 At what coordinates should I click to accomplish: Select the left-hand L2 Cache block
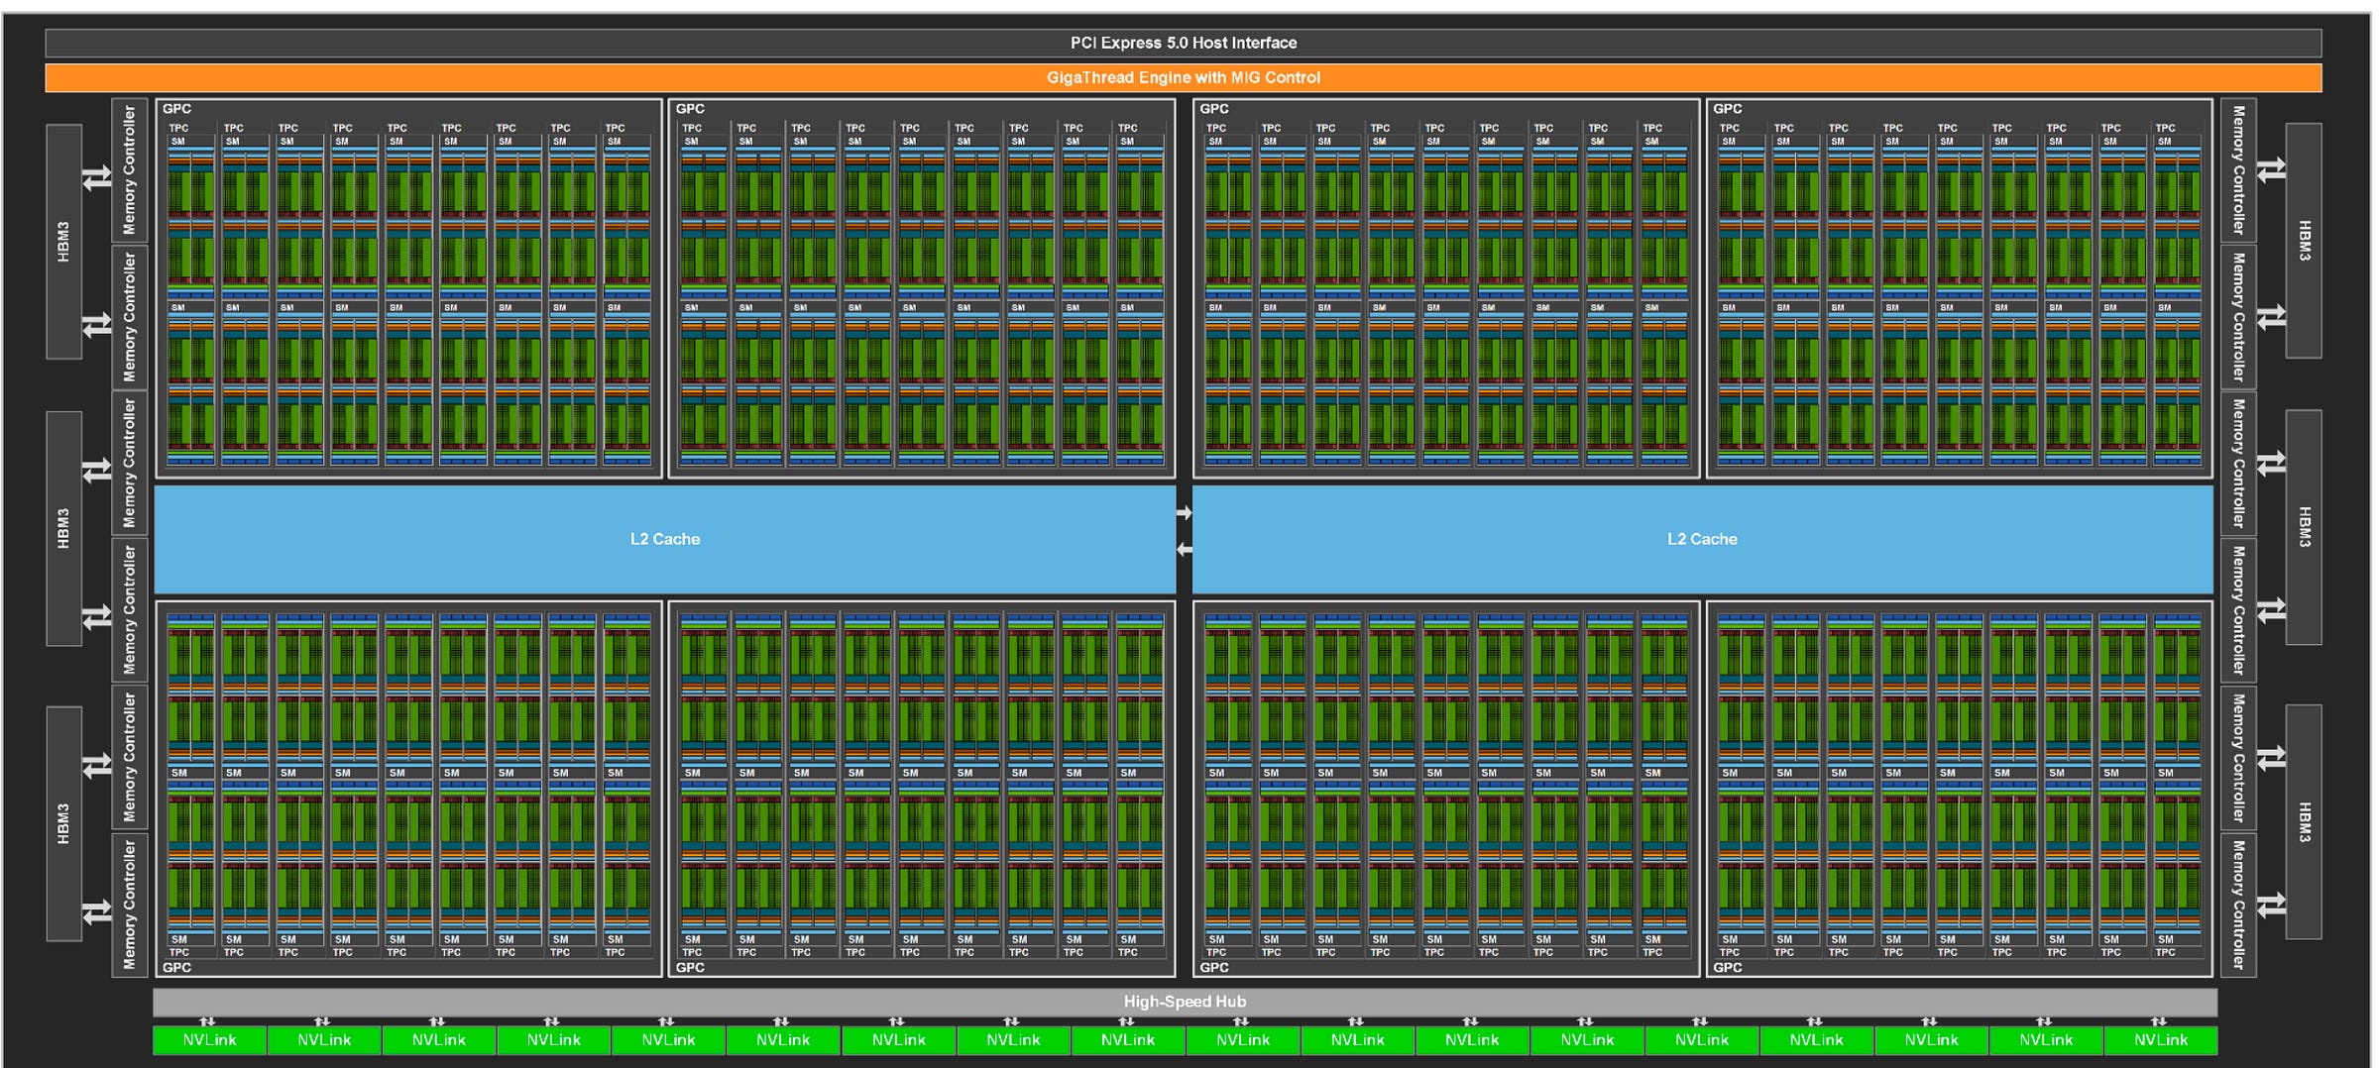pos(665,539)
